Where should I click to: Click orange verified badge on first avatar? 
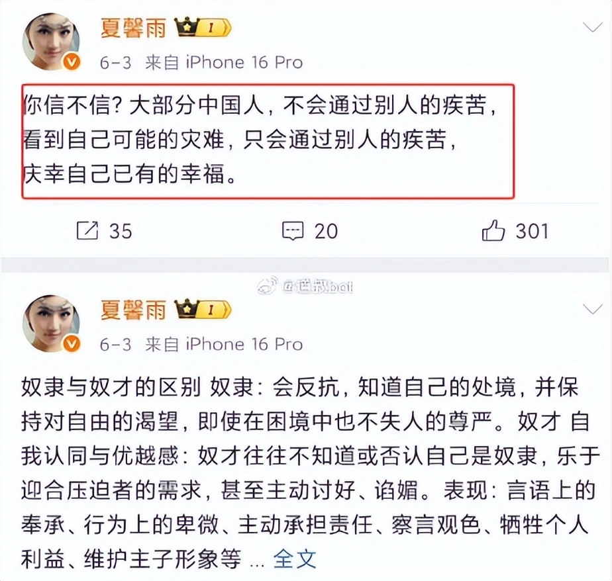[72, 62]
